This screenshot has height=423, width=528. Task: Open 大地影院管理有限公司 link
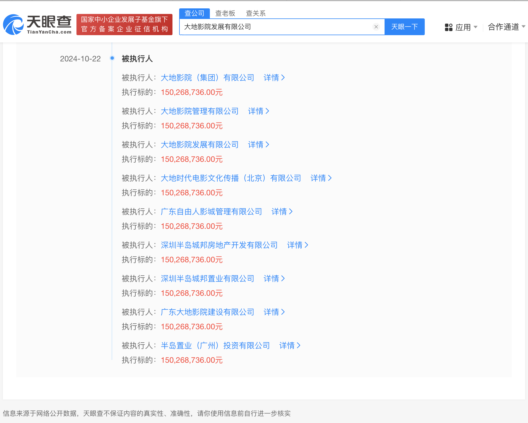point(200,111)
